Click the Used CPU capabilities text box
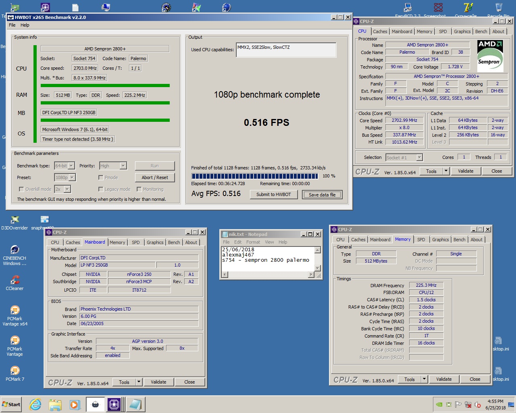This screenshot has width=516, height=413. coord(286,50)
